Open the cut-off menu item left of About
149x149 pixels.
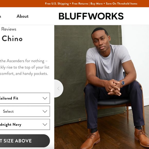tap(0, 16)
